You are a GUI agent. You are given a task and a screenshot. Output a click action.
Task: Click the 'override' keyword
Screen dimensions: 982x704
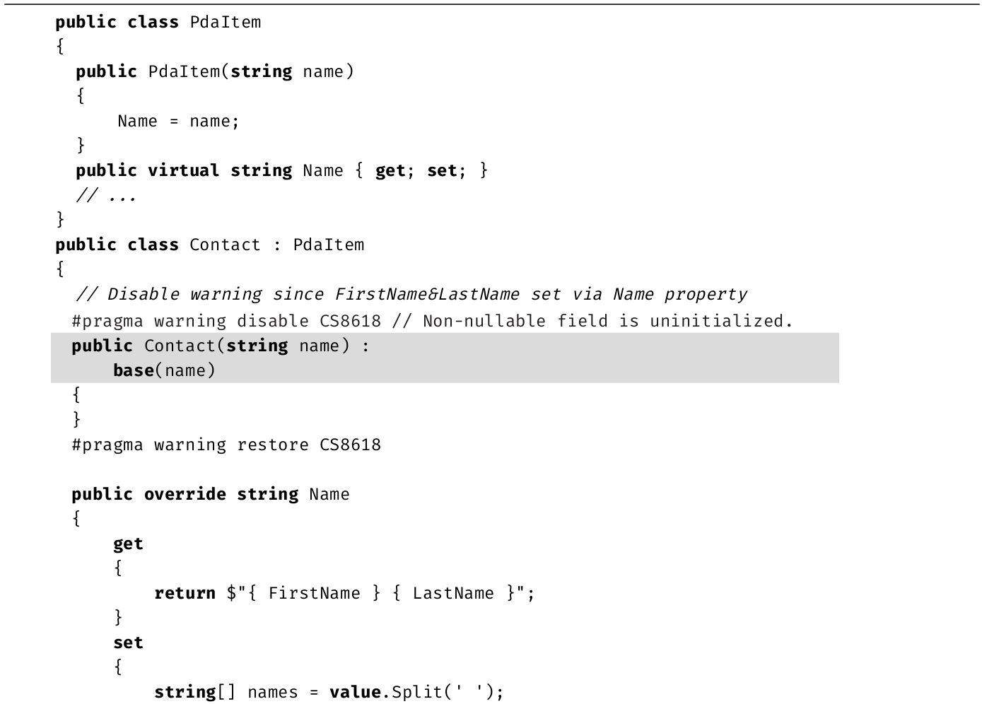coord(185,494)
